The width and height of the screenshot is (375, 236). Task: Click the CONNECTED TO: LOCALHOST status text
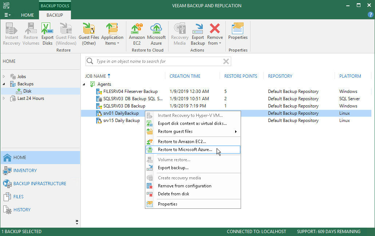point(256,232)
